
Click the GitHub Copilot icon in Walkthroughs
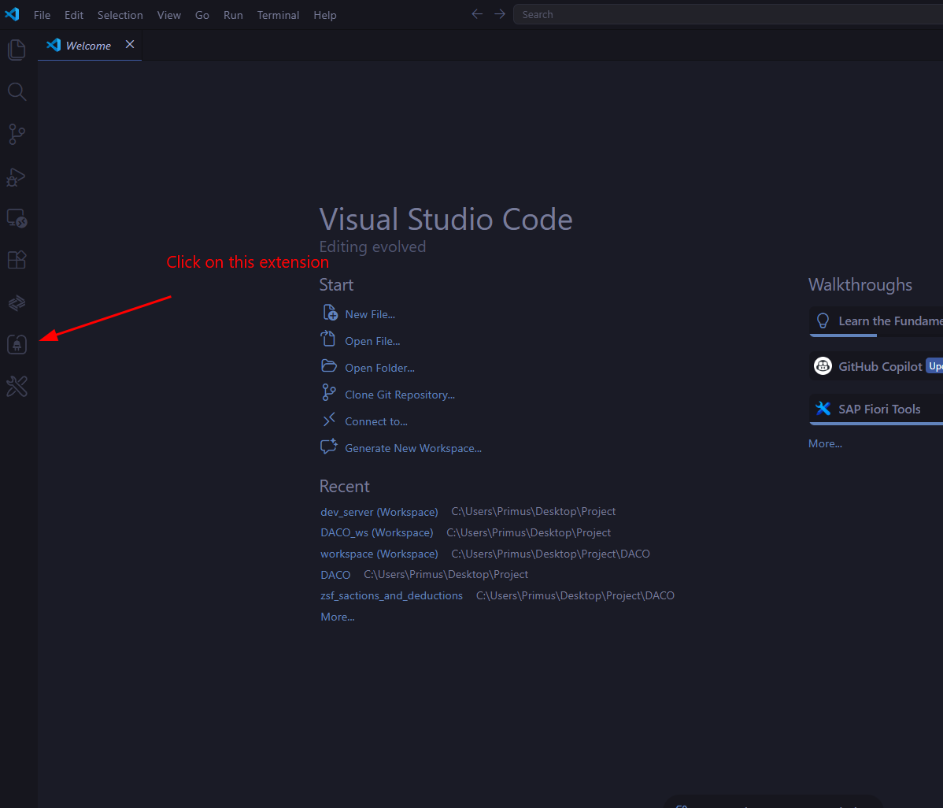823,365
